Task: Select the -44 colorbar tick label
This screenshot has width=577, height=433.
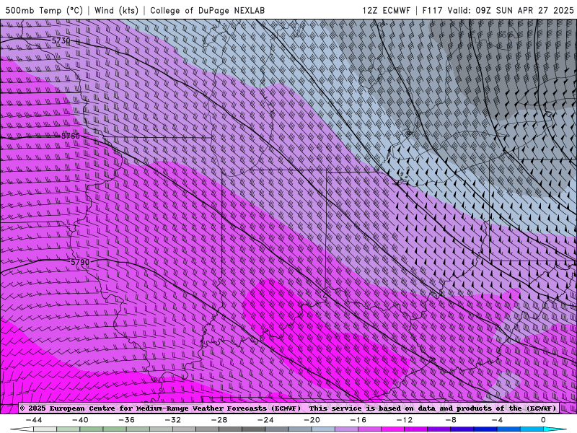Action: 34,420
